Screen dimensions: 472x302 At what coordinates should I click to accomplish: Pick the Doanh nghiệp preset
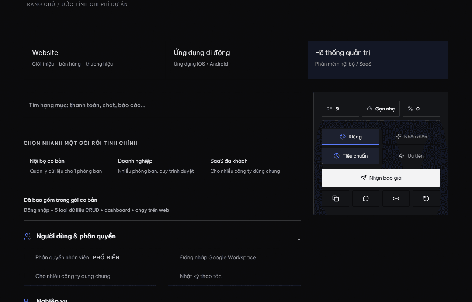tap(156, 166)
